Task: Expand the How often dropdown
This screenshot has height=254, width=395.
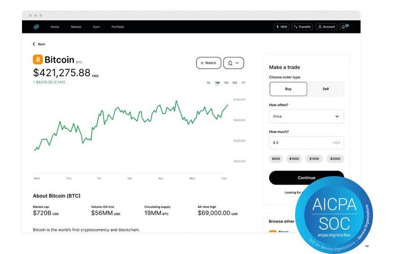Action: (x=306, y=116)
